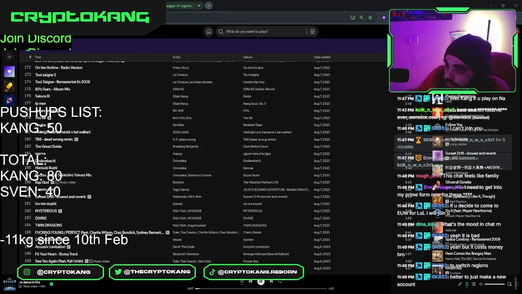
Task: Select track 'The Great Divide'
Action: click(49, 147)
